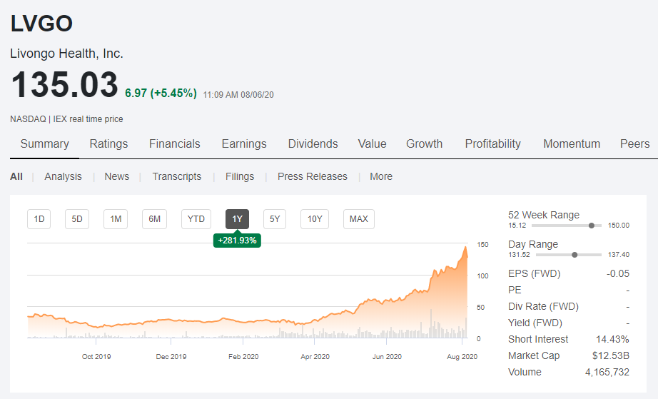Click the PE label
The height and width of the screenshot is (399, 658).
point(515,290)
